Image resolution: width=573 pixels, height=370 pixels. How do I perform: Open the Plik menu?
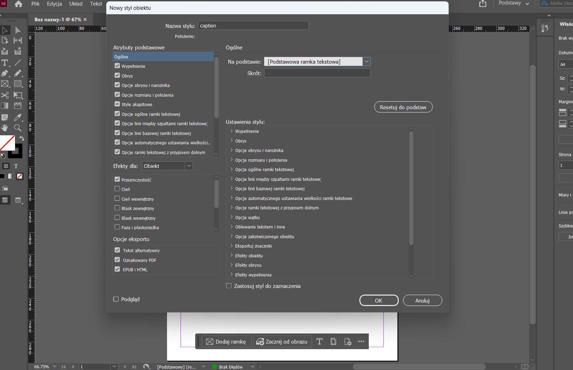coord(35,4)
